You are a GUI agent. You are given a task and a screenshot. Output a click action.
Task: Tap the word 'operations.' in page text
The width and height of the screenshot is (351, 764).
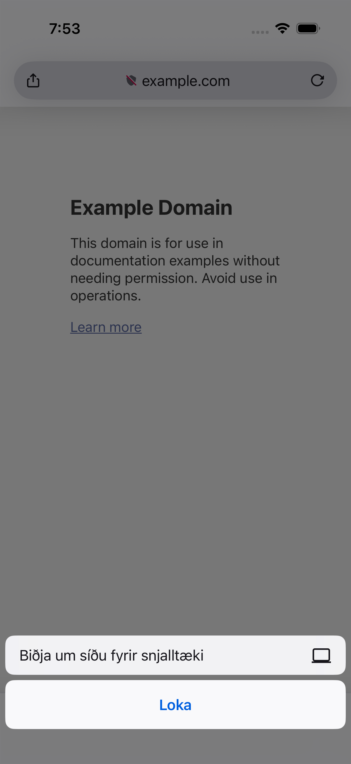(x=106, y=296)
